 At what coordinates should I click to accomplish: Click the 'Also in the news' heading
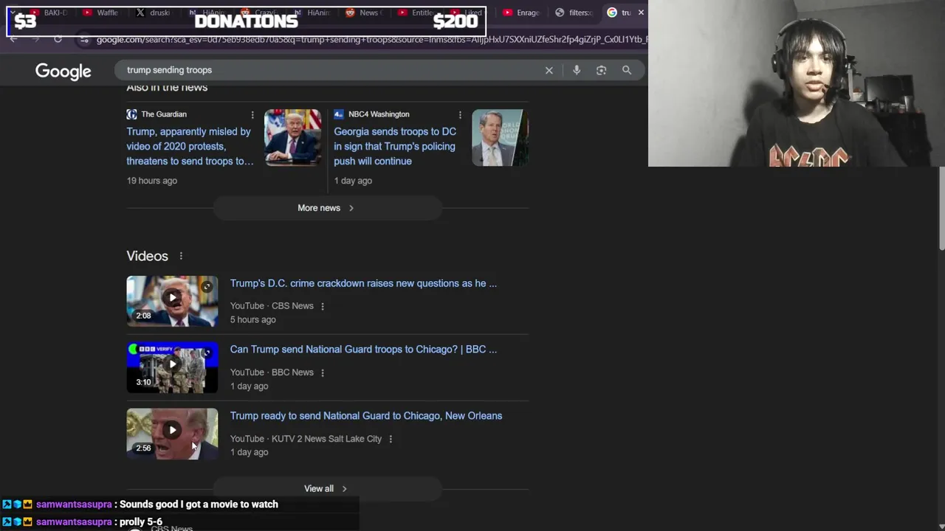point(167,87)
